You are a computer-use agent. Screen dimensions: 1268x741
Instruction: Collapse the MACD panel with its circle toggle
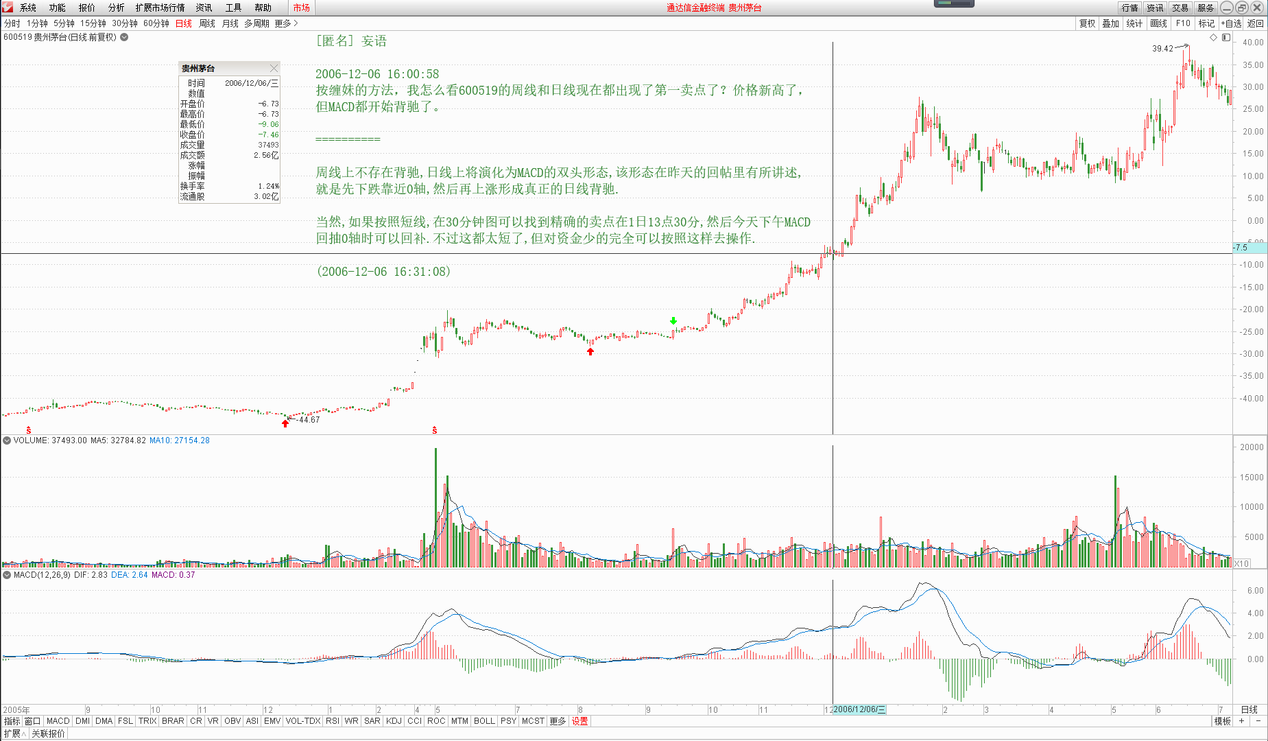pos(5,575)
